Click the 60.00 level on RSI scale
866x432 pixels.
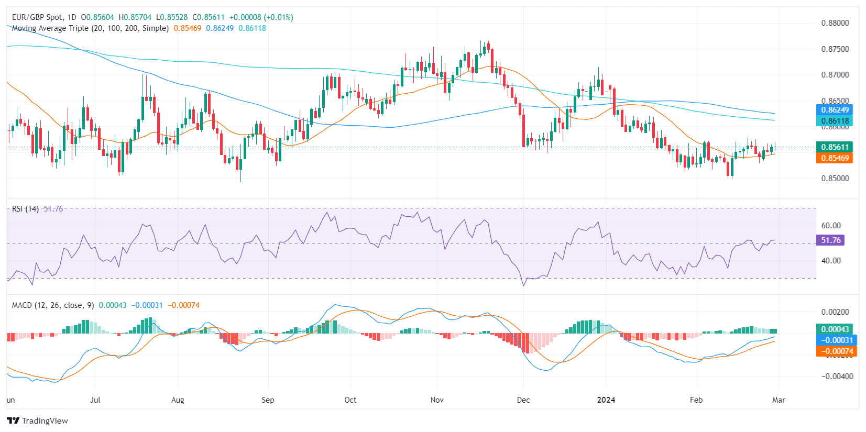coord(830,226)
